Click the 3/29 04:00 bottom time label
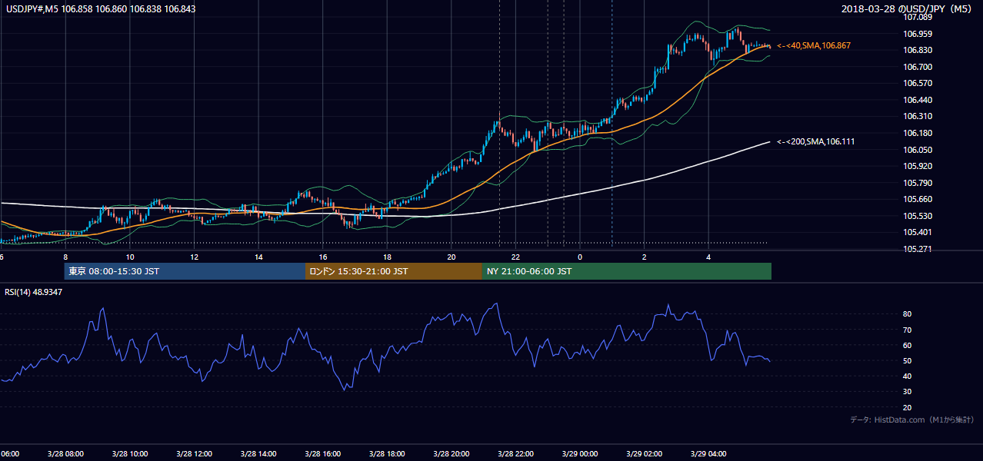This screenshot has width=983, height=461. point(708,454)
